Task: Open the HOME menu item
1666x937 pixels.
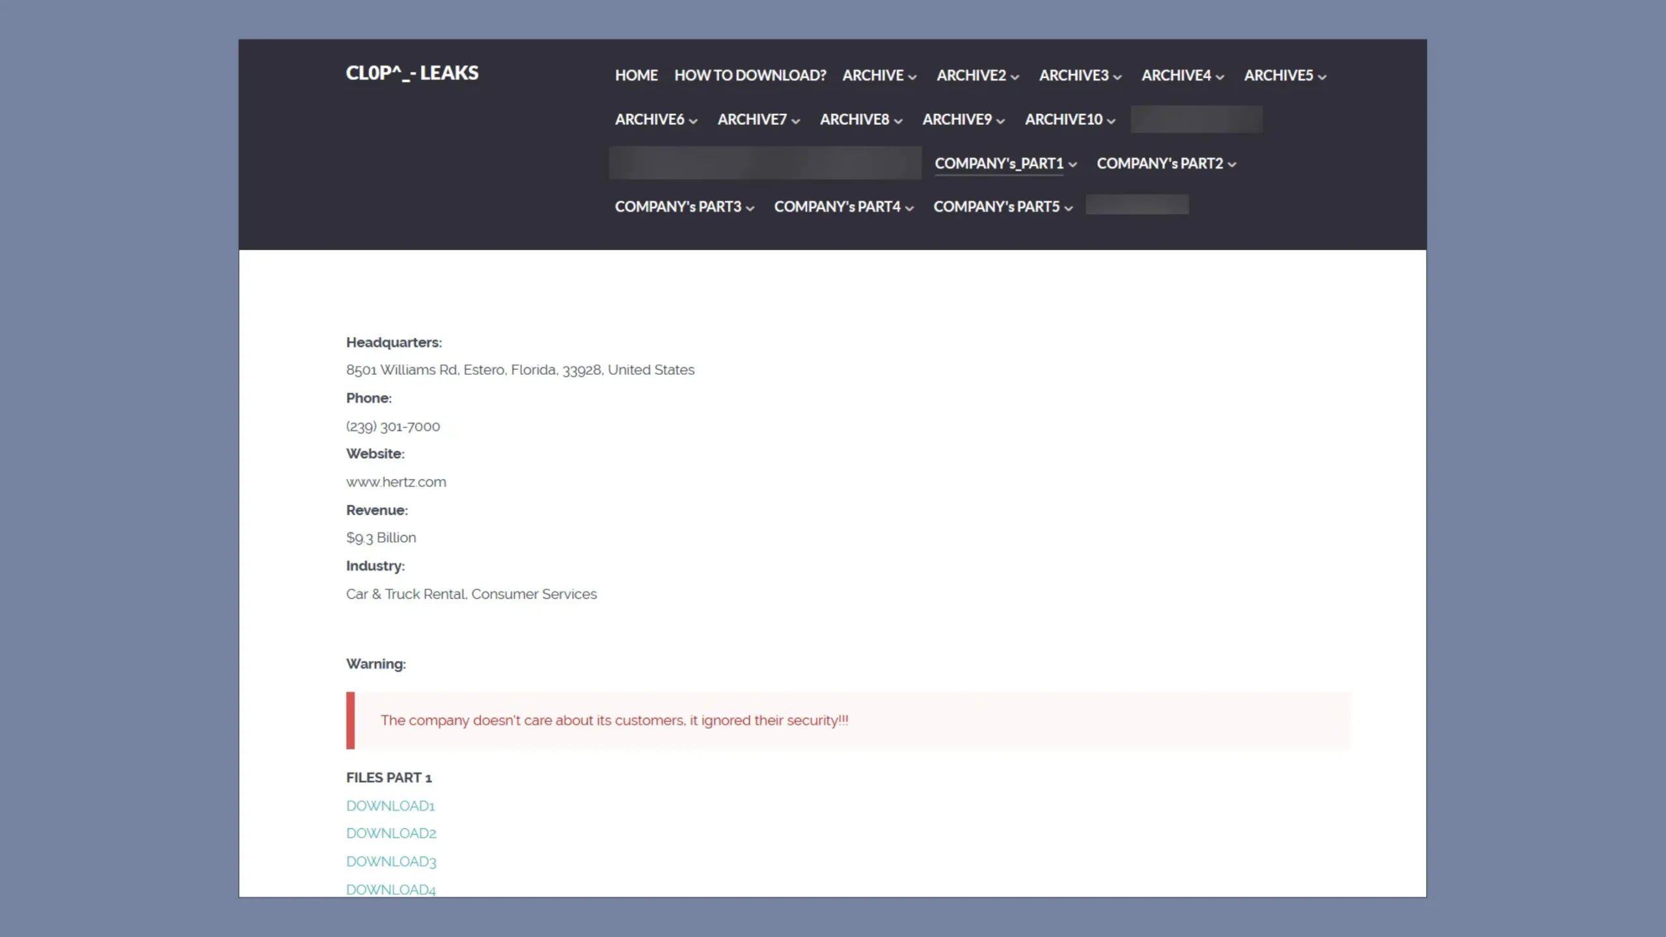Action: (x=636, y=75)
